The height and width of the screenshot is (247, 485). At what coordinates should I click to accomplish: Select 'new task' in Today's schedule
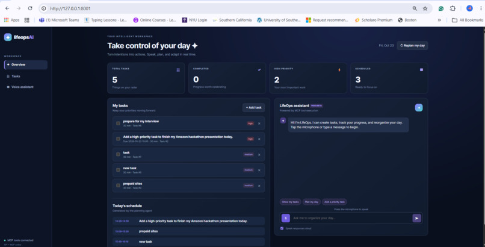point(189,242)
